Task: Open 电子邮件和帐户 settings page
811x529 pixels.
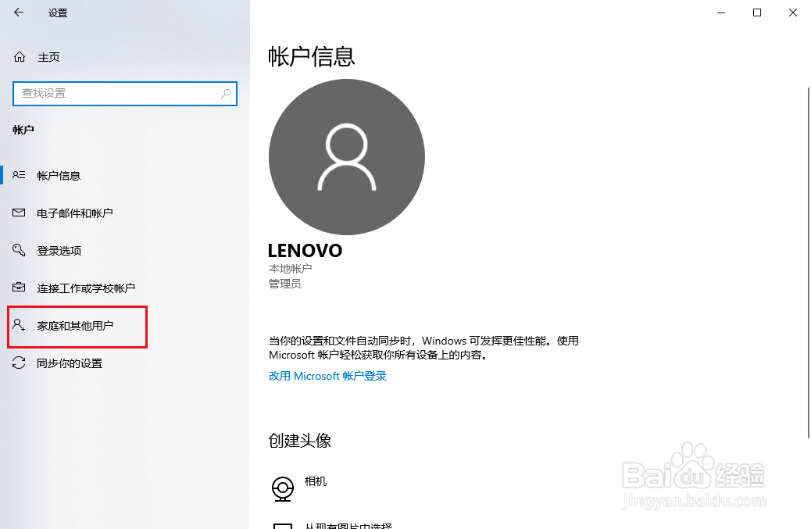Action: (125, 213)
